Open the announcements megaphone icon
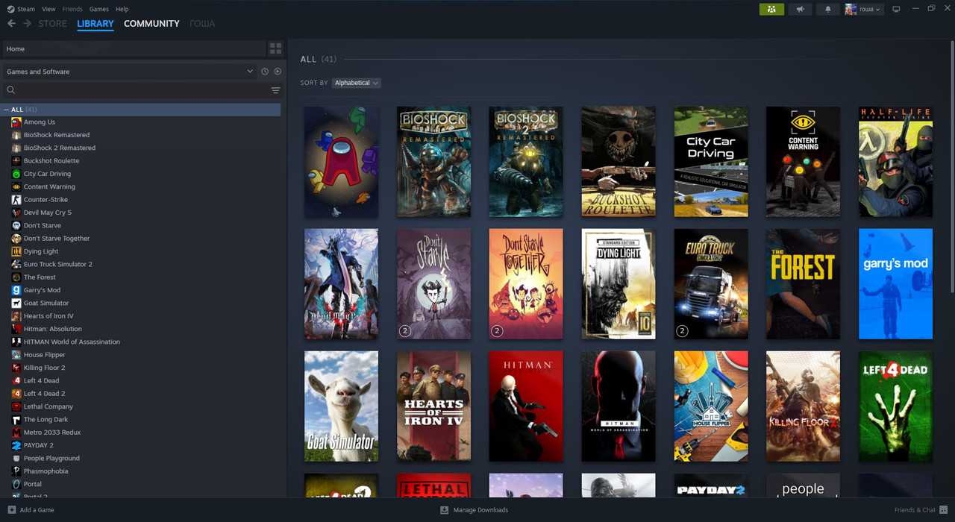 (800, 9)
